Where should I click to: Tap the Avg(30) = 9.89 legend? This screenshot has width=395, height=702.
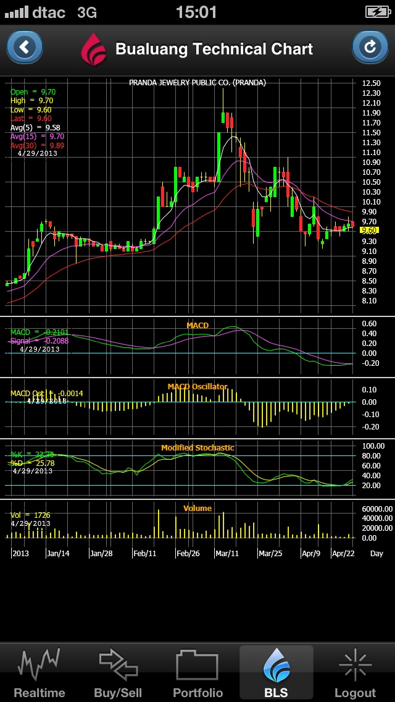(x=37, y=145)
